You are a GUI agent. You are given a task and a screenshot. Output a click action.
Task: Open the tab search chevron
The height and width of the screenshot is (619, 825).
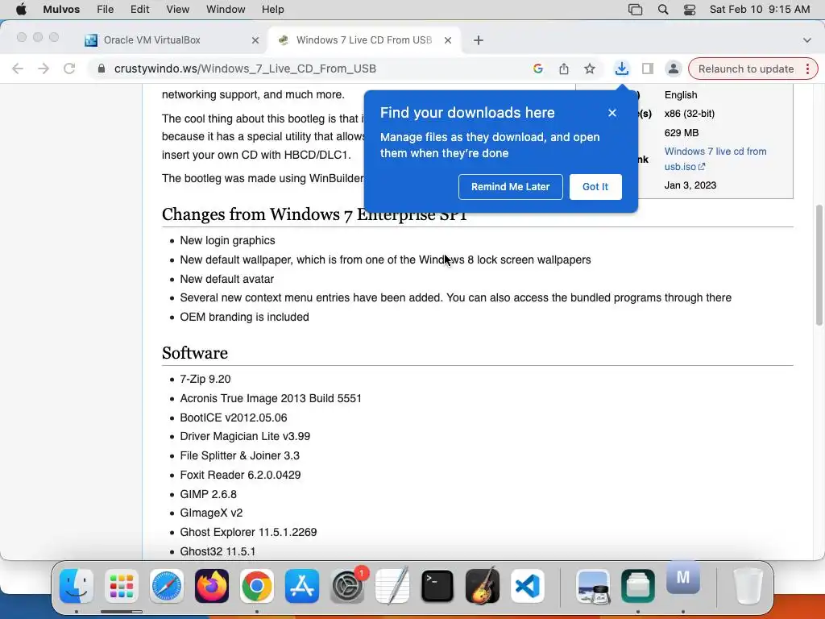[806, 40]
